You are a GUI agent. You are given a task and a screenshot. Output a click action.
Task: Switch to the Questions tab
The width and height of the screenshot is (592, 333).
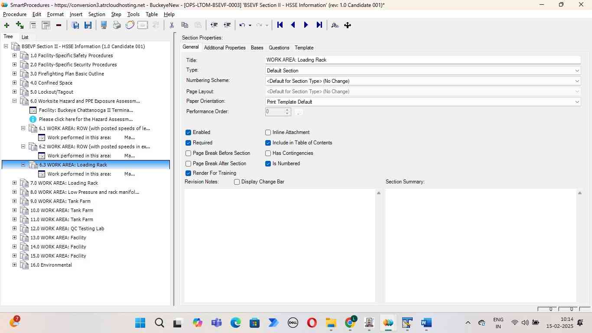point(279,48)
